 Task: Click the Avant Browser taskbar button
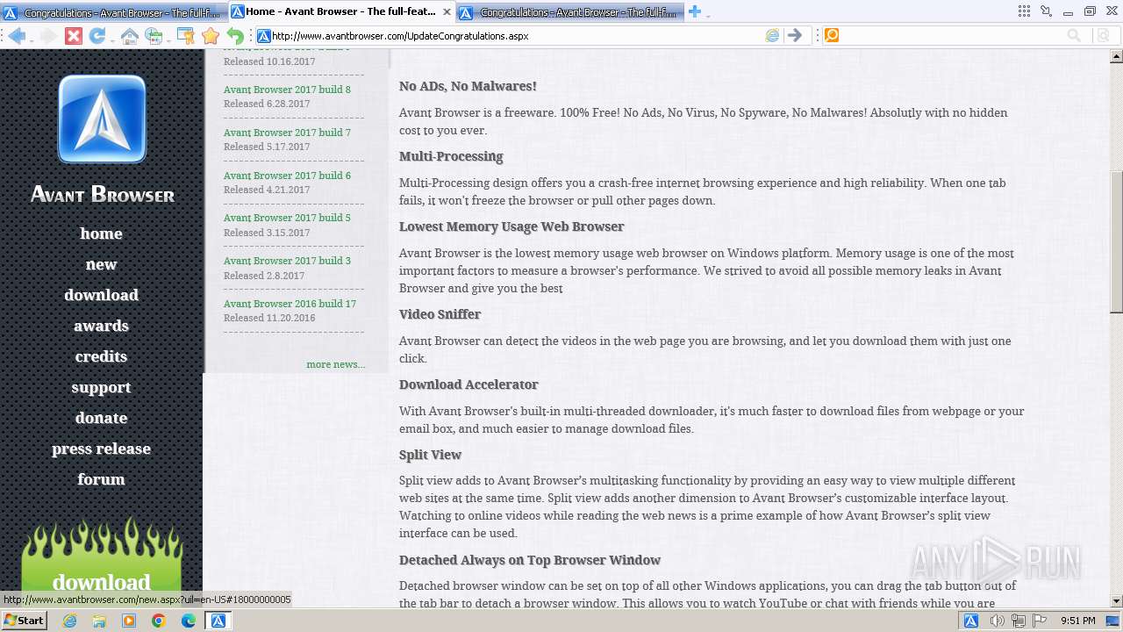(x=218, y=621)
